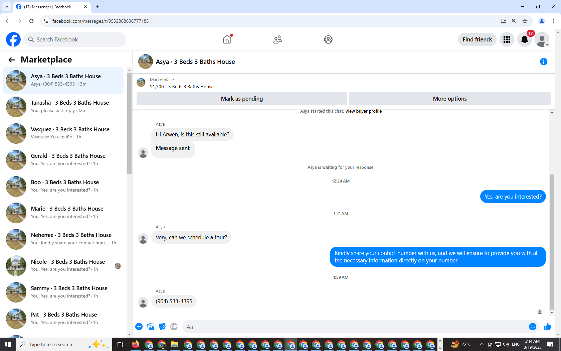The height and width of the screenshot is (351, 561).
Task: Open File Explorer from the taskbar
Action: [x=174, y=344]
